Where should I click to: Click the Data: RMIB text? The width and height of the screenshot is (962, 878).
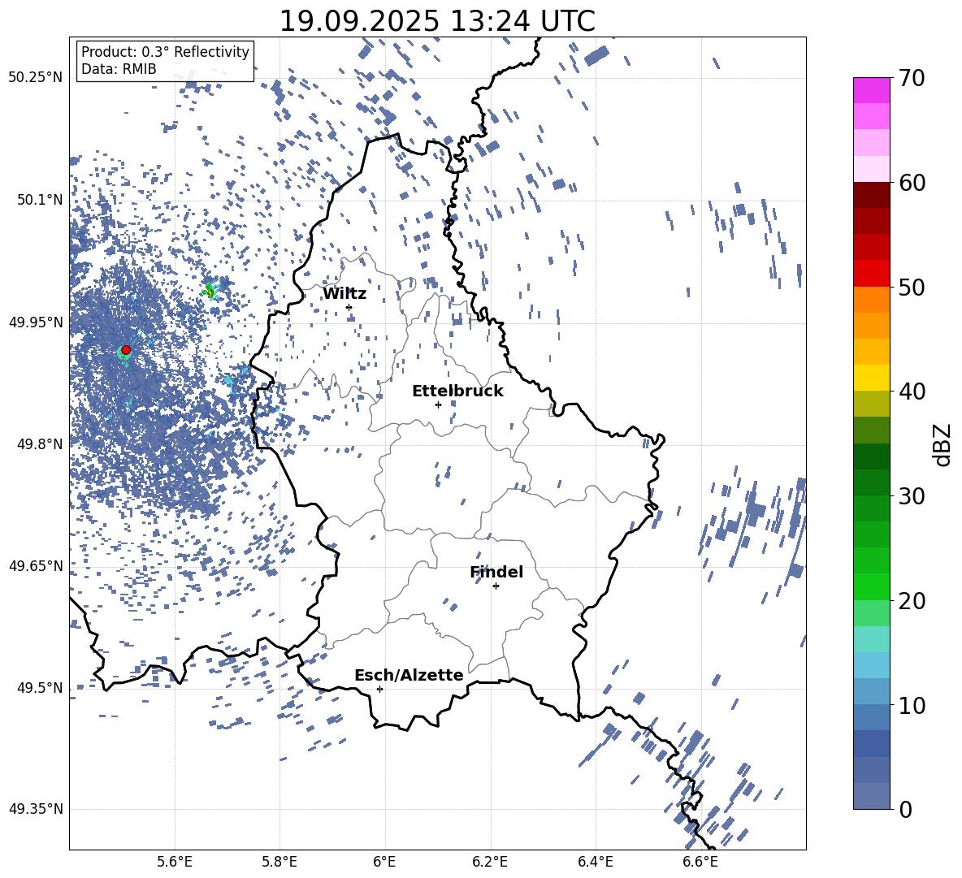point(119,69)
